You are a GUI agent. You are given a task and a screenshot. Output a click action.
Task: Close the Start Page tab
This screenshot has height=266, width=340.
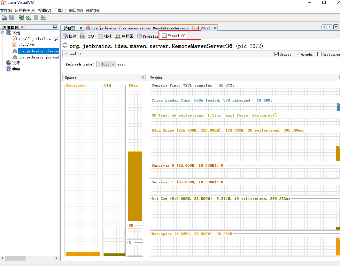pos(81,28)
